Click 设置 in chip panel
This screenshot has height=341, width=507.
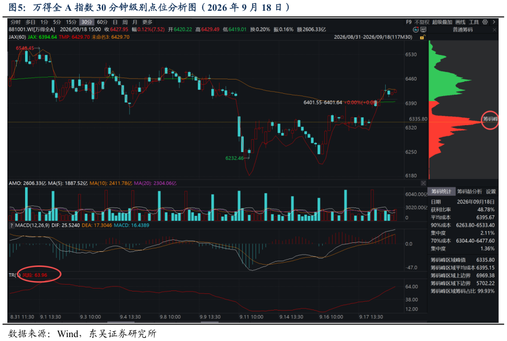tap(490, 191)
